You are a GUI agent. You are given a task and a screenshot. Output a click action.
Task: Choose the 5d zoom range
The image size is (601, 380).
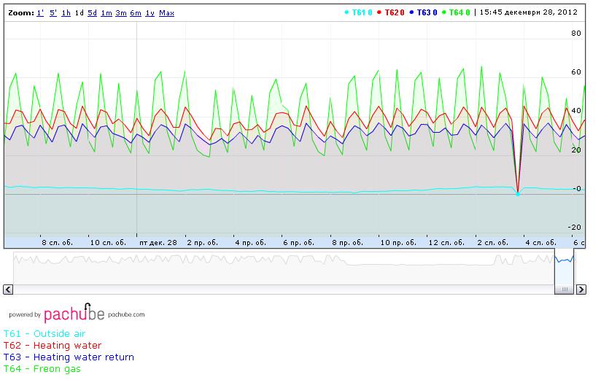pyautogui.click(x=92, y=13)
